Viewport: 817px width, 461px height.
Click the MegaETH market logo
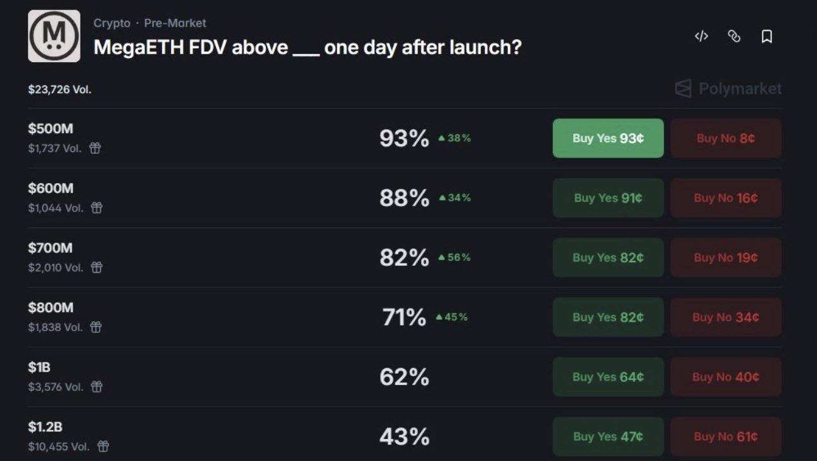point(54,36)
